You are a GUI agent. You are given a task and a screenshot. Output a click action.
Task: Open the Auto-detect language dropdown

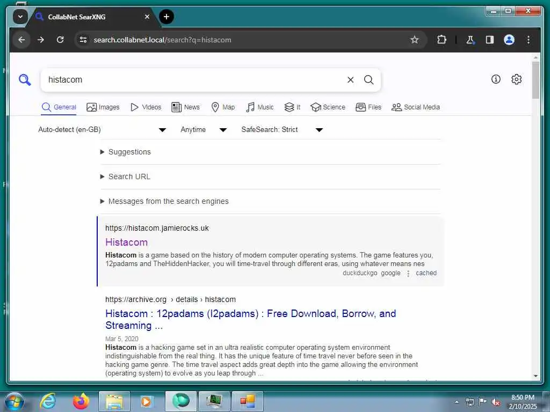click(102, 130)
